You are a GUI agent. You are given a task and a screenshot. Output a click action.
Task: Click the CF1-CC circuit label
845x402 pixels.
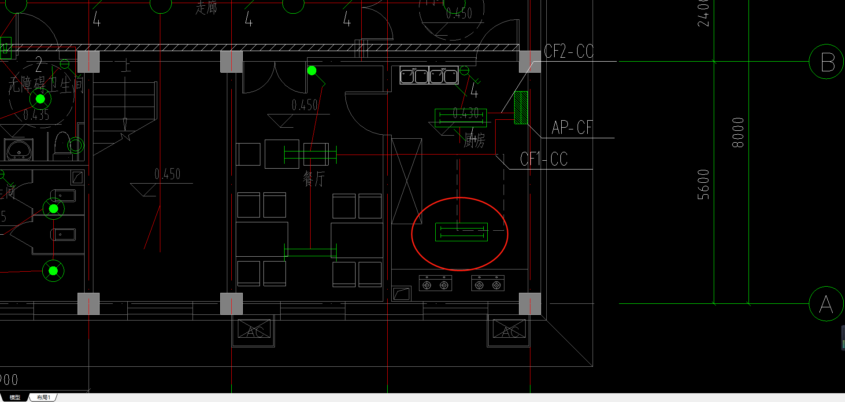544,159
